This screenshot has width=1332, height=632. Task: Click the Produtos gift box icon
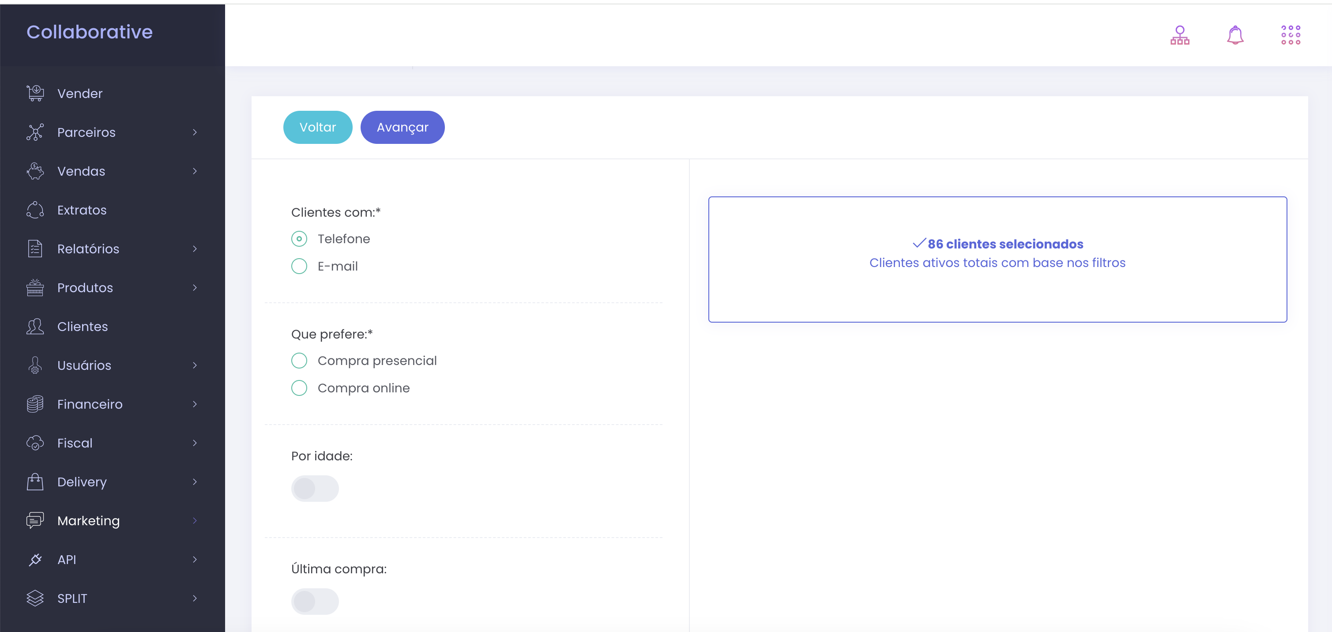click(x=35, y=288)
